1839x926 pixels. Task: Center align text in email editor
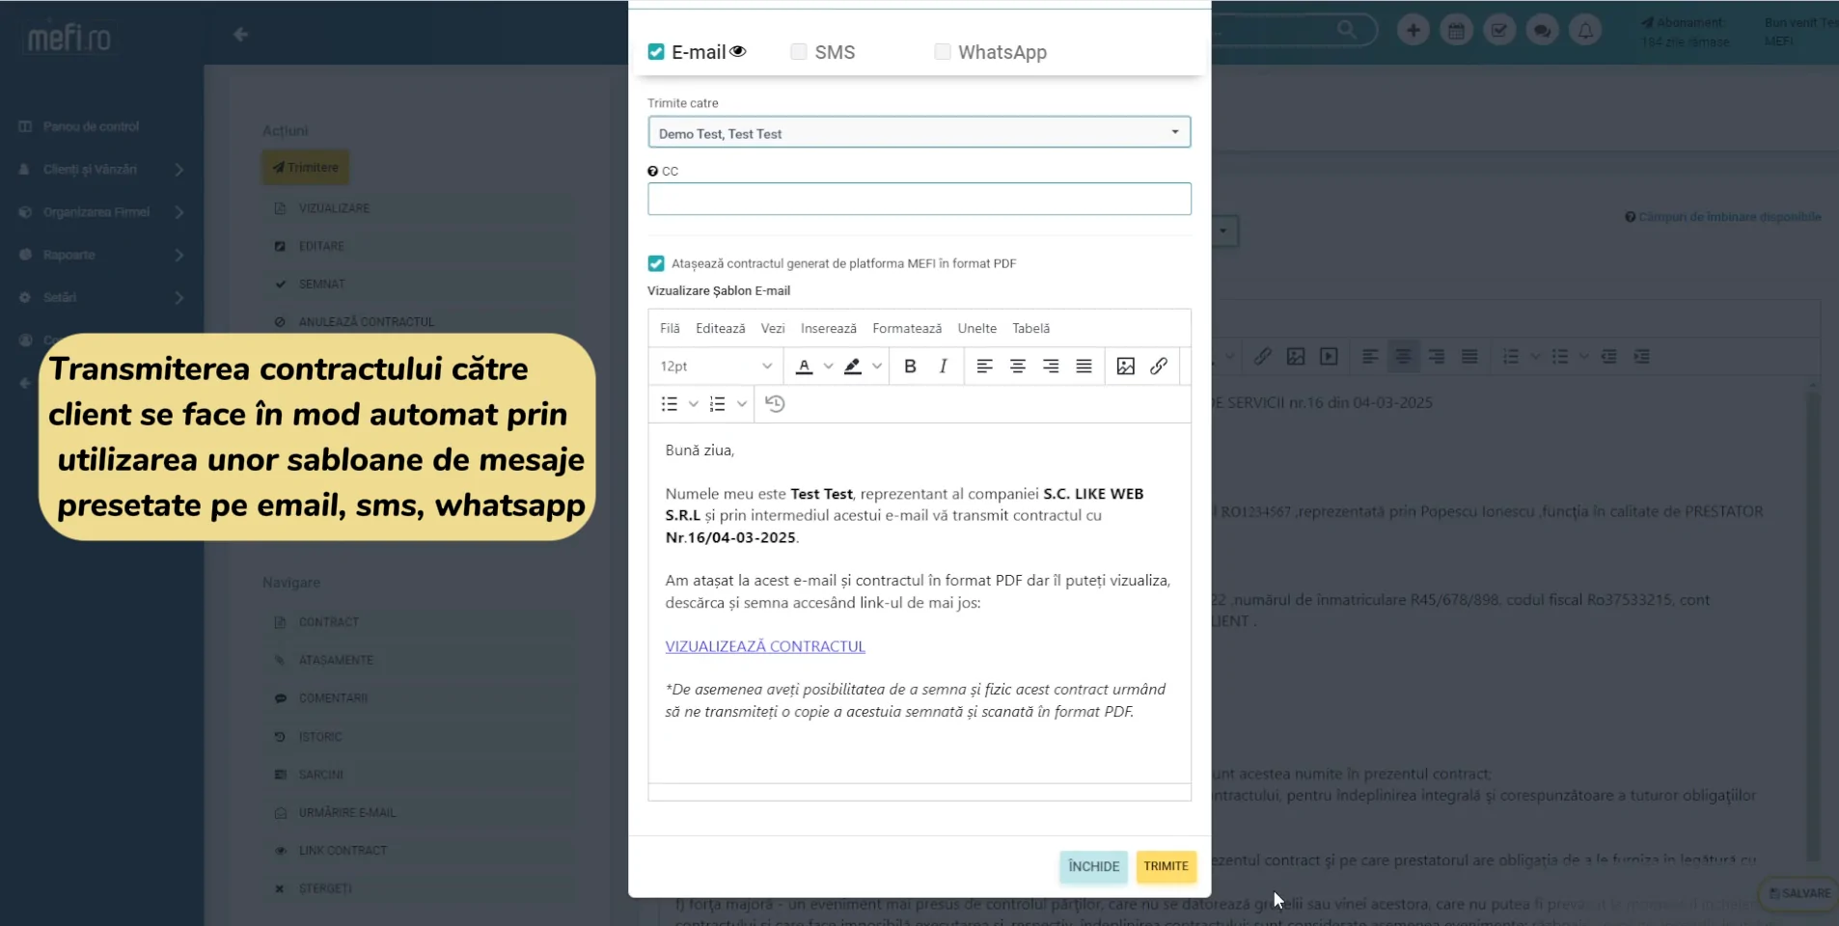point(1017,366)
